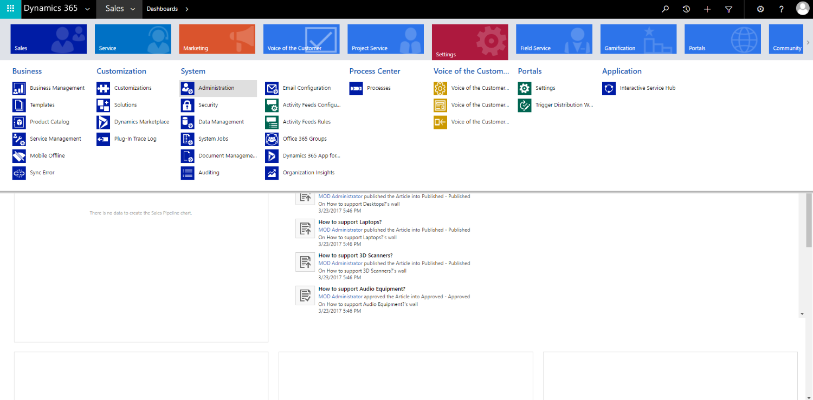Click the Customizations puzzle icon
This screenshot has height=400, width=813.
pyautogui.click(x=103, y=88)
